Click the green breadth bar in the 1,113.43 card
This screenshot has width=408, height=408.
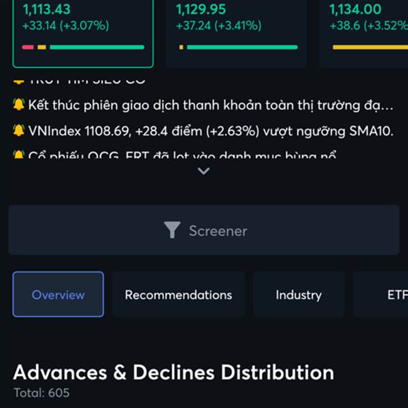click(x=97, y=48)
